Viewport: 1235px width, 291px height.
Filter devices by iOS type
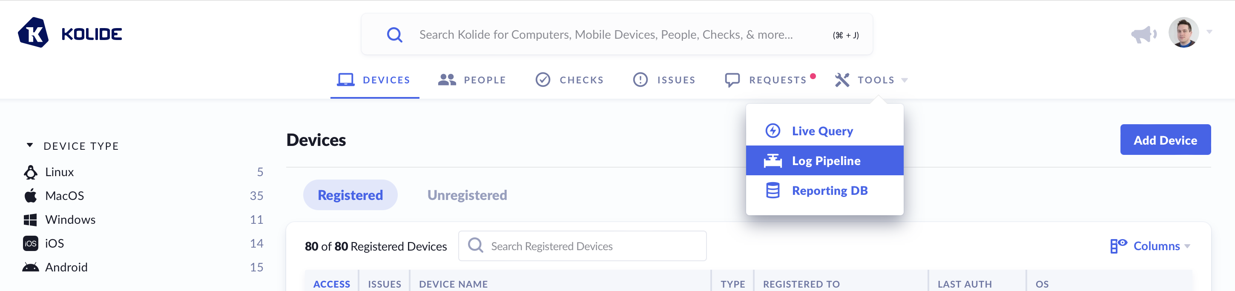[54, 244]
